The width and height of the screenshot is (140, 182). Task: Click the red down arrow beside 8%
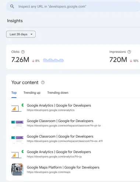[x=33, y=61]
